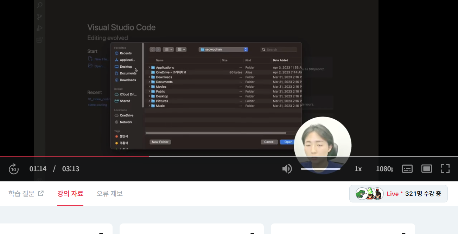Seek on the video progress bar
Screen dimensions: 458x234
tap(229, 156)
